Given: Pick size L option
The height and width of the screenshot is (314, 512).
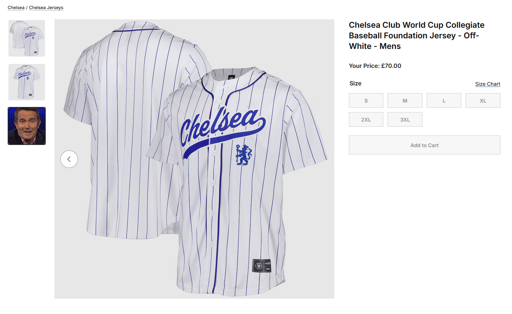Looking at the screenshot, I should pos(444,100).
